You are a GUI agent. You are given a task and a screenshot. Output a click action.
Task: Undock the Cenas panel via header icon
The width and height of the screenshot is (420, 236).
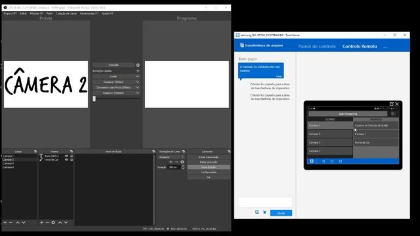(x=35, y=151)
